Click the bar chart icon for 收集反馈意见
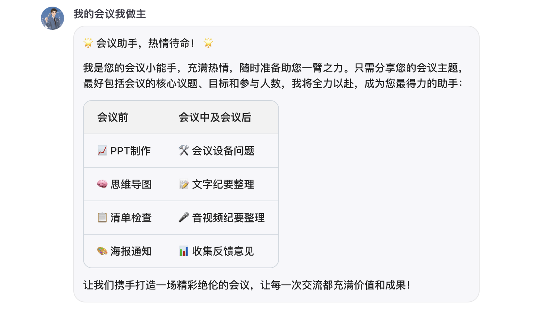Viewport: 544px width, 311px height. pyautogui.click(x=184, y=251)
